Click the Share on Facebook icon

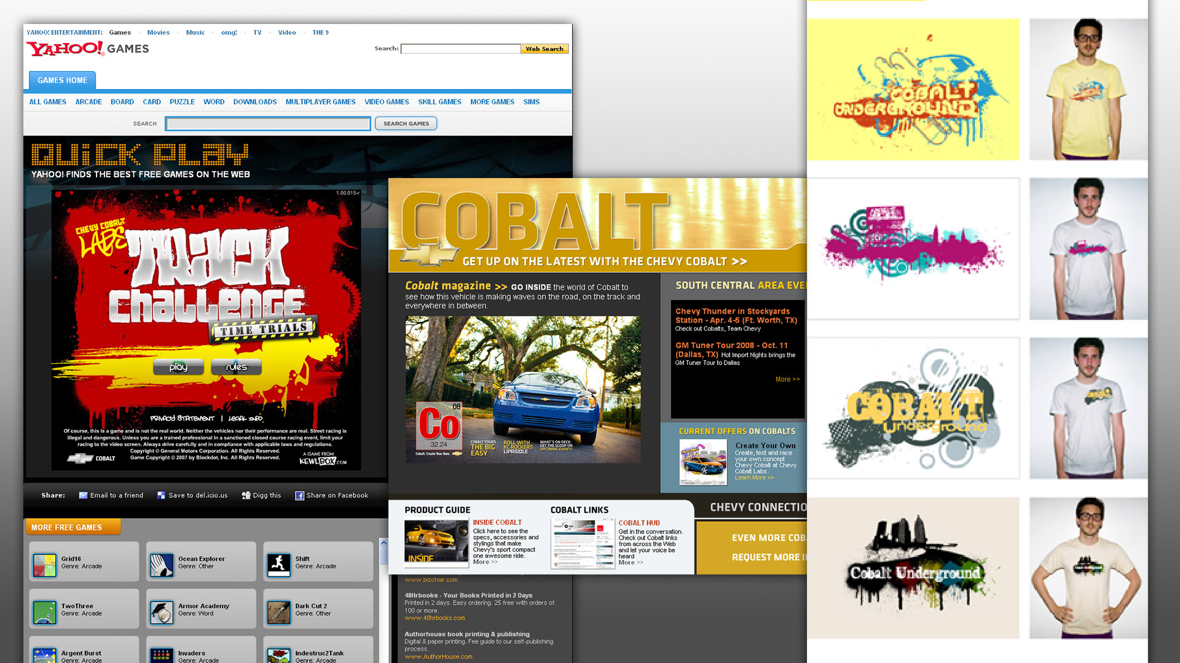point(299,495)
